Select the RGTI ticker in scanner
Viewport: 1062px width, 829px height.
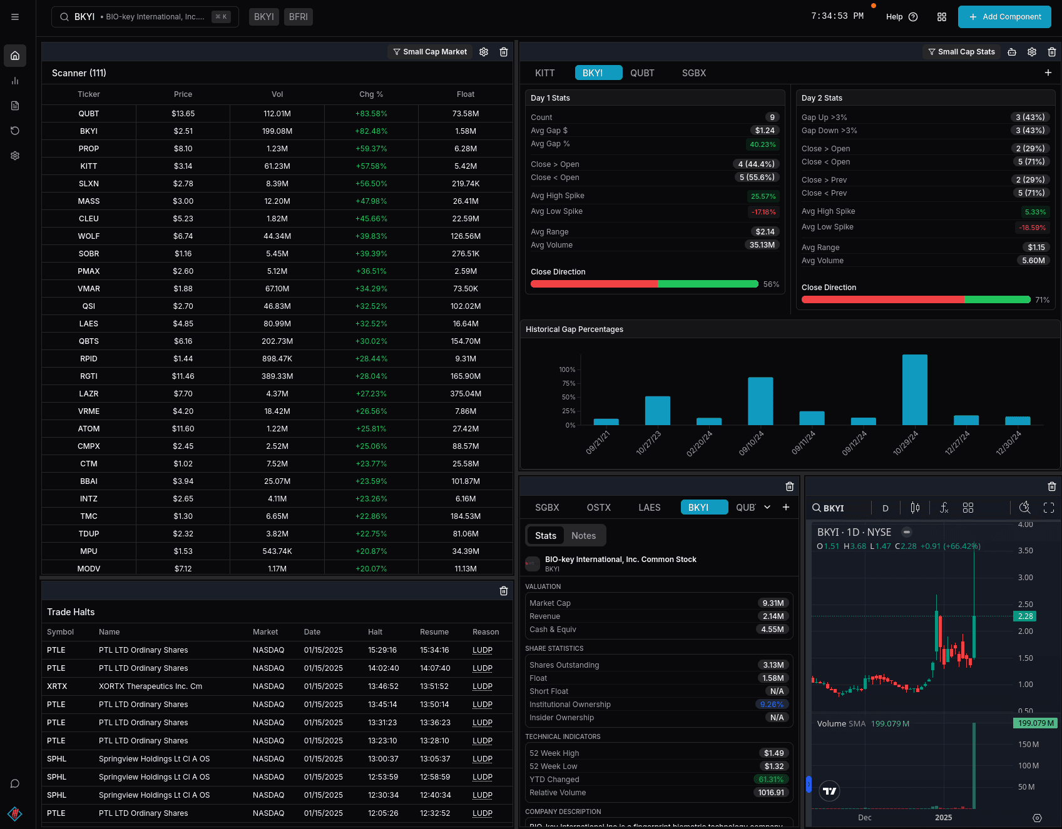[89, 376]
